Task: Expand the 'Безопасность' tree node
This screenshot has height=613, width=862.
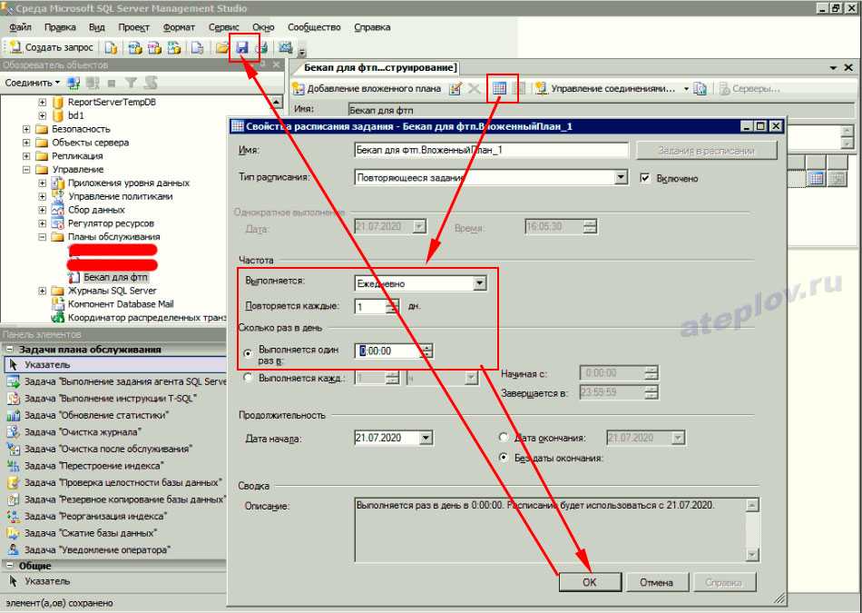Action: 26,129
